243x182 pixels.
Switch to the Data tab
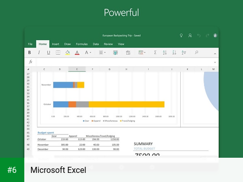(x=96, y=44)
